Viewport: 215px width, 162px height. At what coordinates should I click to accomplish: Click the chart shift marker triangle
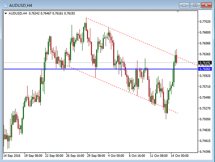click(x=178, y=12)
